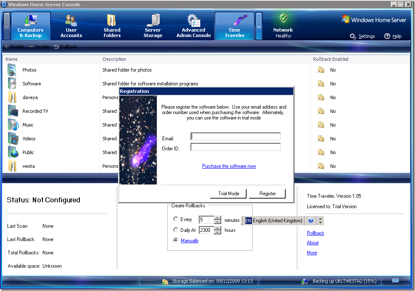Select the Every minutes radio option

pos(175,219)
